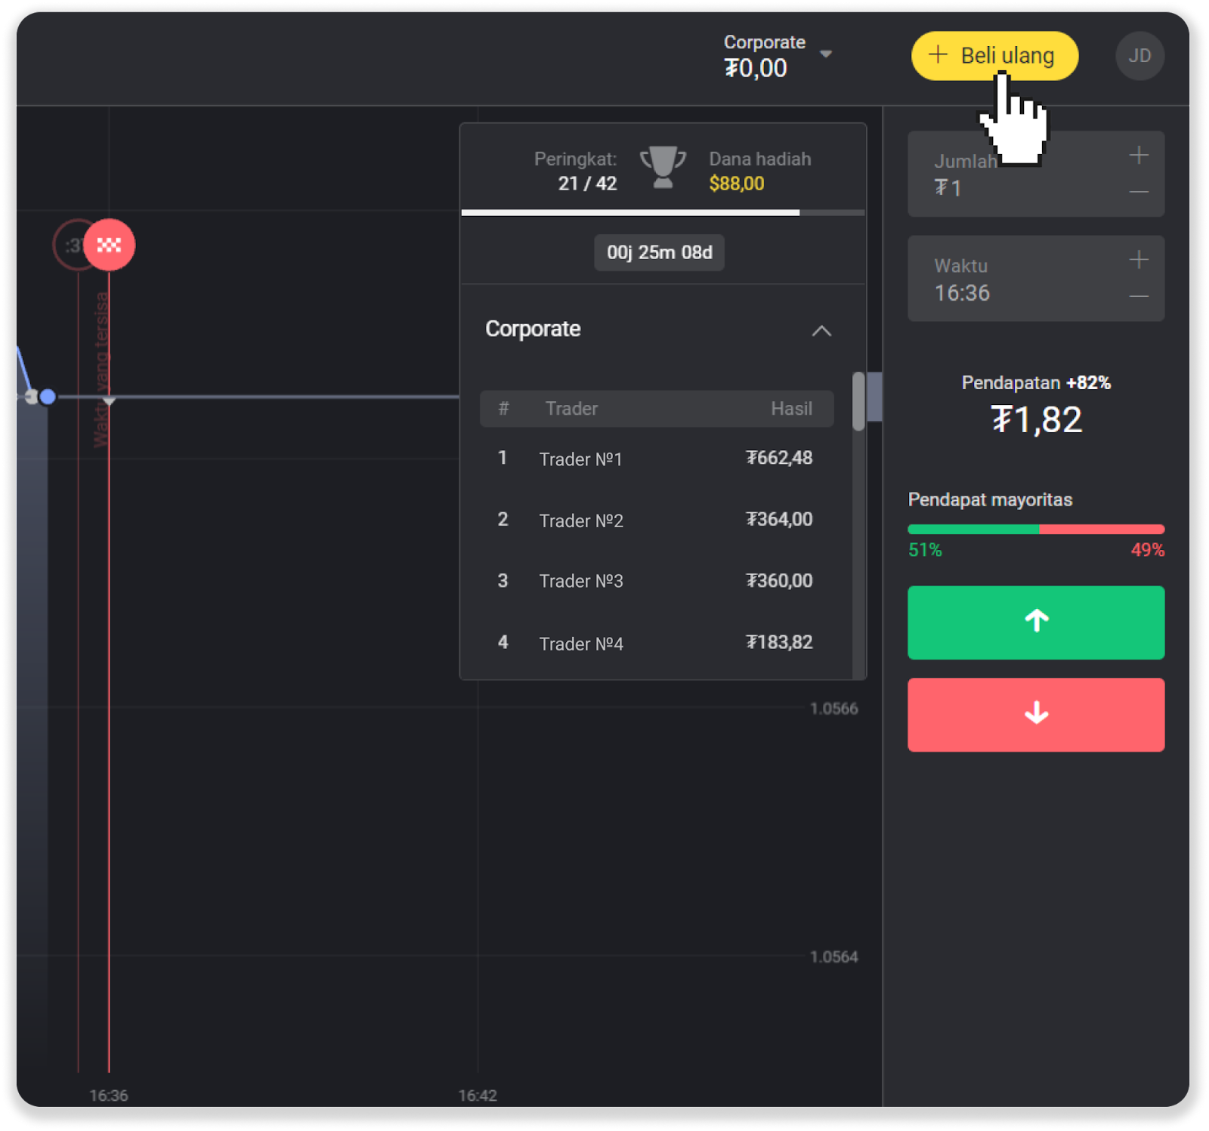Image resolution: width=1209 pixels, height=1131 pixels.
Task: Click the Waktu 16:36 time field
Action: (x=1020, y=280)
